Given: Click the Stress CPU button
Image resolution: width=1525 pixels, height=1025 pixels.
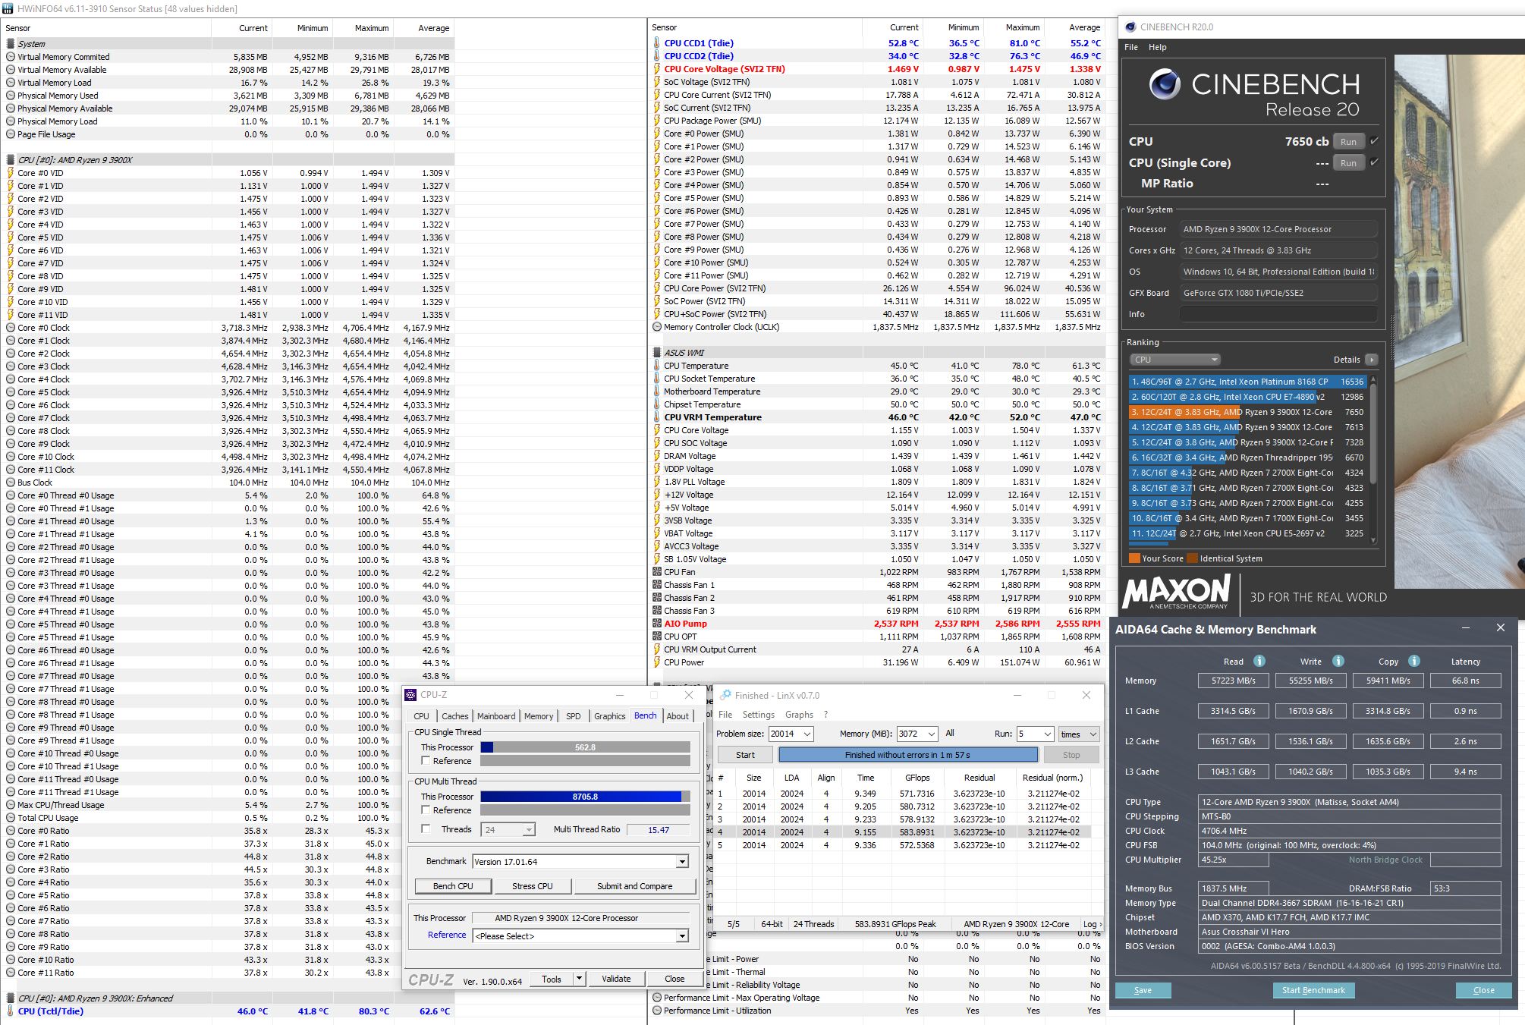Looking at the screenshot, I should coord(532,886).
